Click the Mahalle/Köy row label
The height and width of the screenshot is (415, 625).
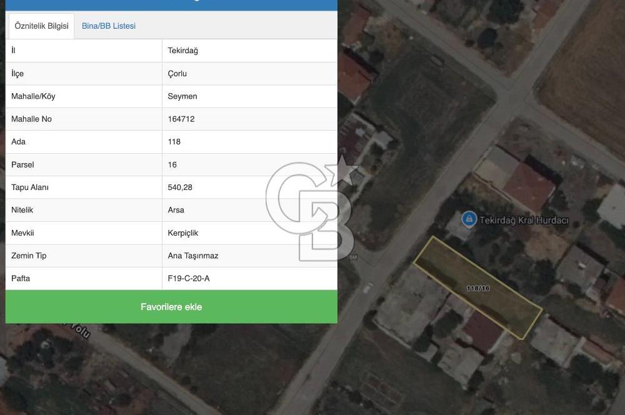pyautogui.click(x=33, y=96)
